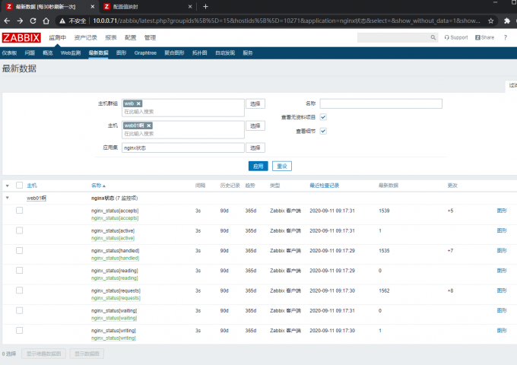517x365 pixels.
Task: Switch to the 仪表板 submenu tab
Action: pyautogui.click(x=9, y=52)
